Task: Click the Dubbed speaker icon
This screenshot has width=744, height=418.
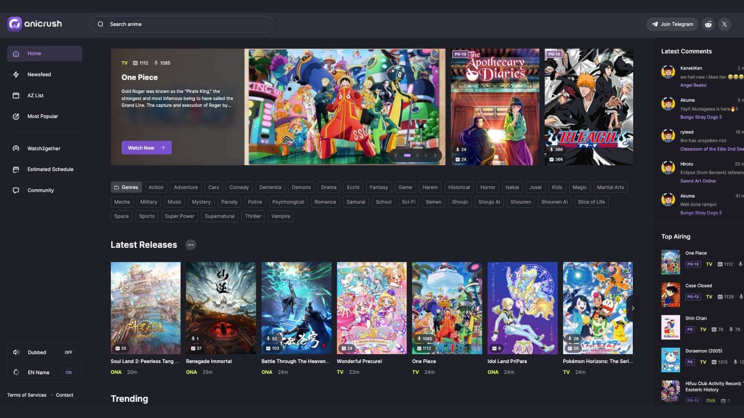Action: point(16,352)
